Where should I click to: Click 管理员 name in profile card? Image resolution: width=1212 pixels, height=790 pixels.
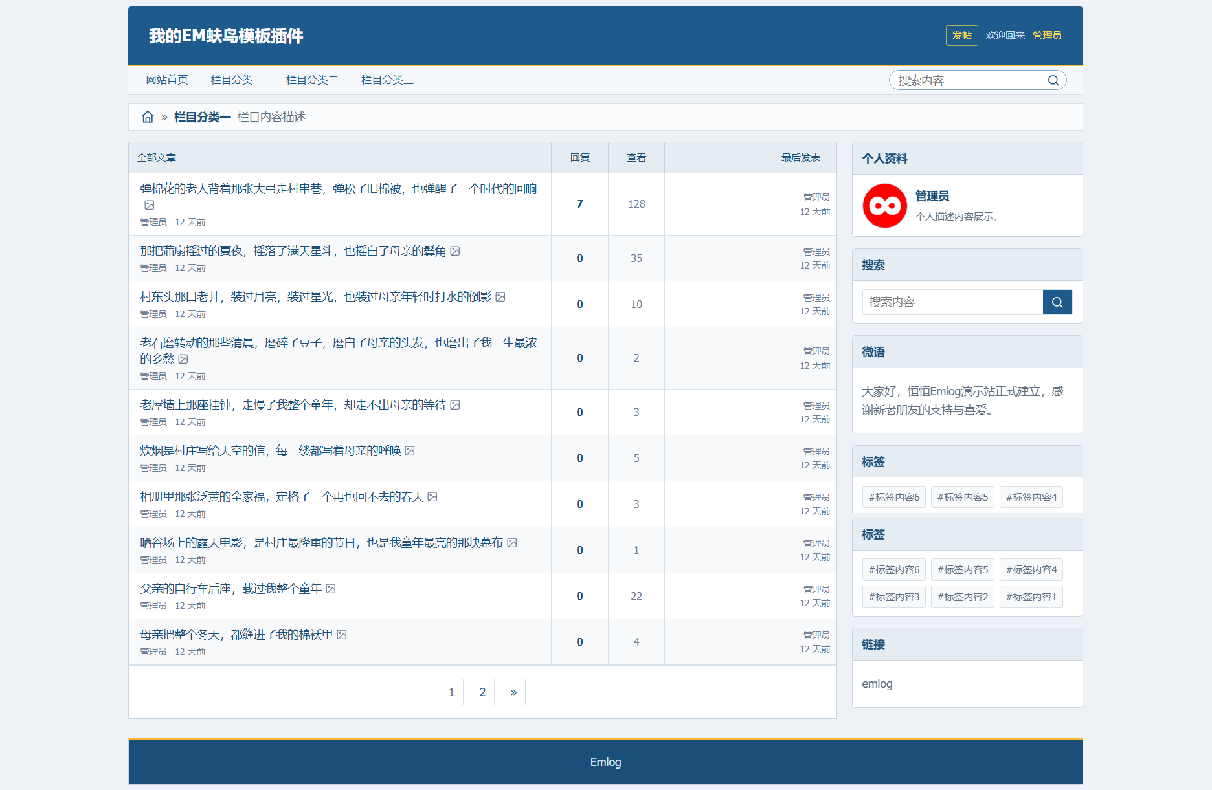point(932,196)
